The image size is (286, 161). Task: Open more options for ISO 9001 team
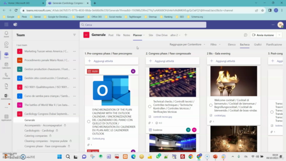click(x=75, y=87)
